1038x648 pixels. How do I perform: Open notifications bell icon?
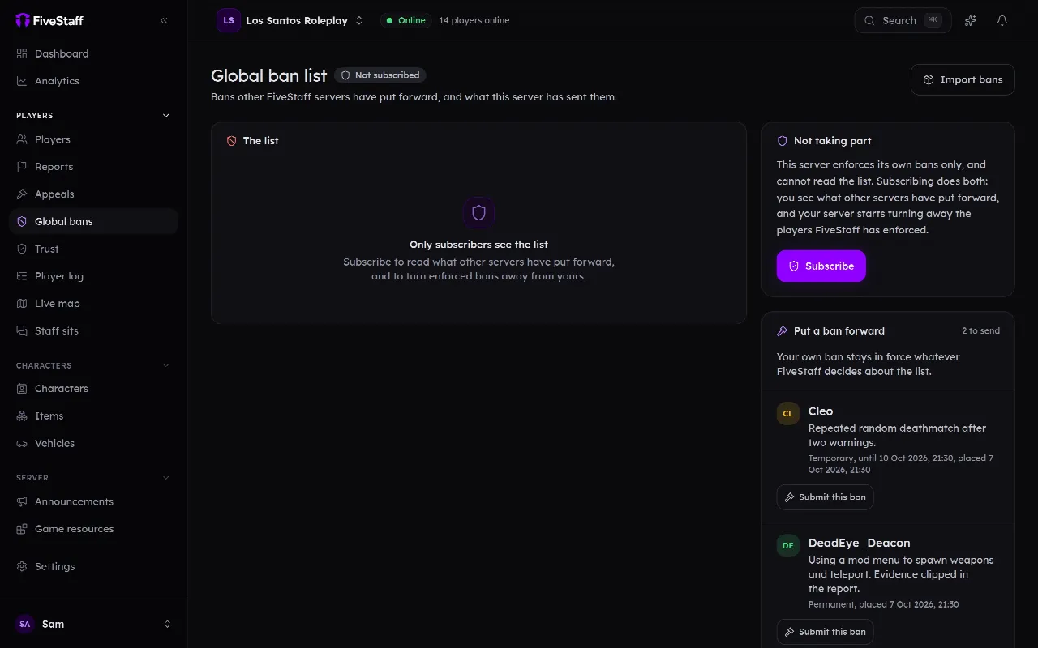tap(1002, 20)
